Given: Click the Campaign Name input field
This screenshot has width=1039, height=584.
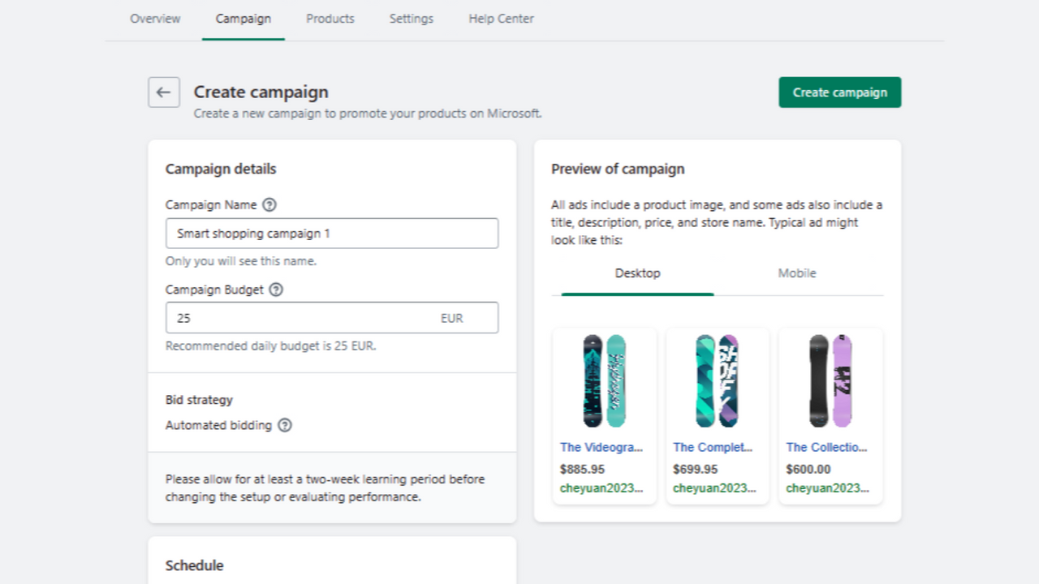Looking at the screenshot, I should [331, 233].
